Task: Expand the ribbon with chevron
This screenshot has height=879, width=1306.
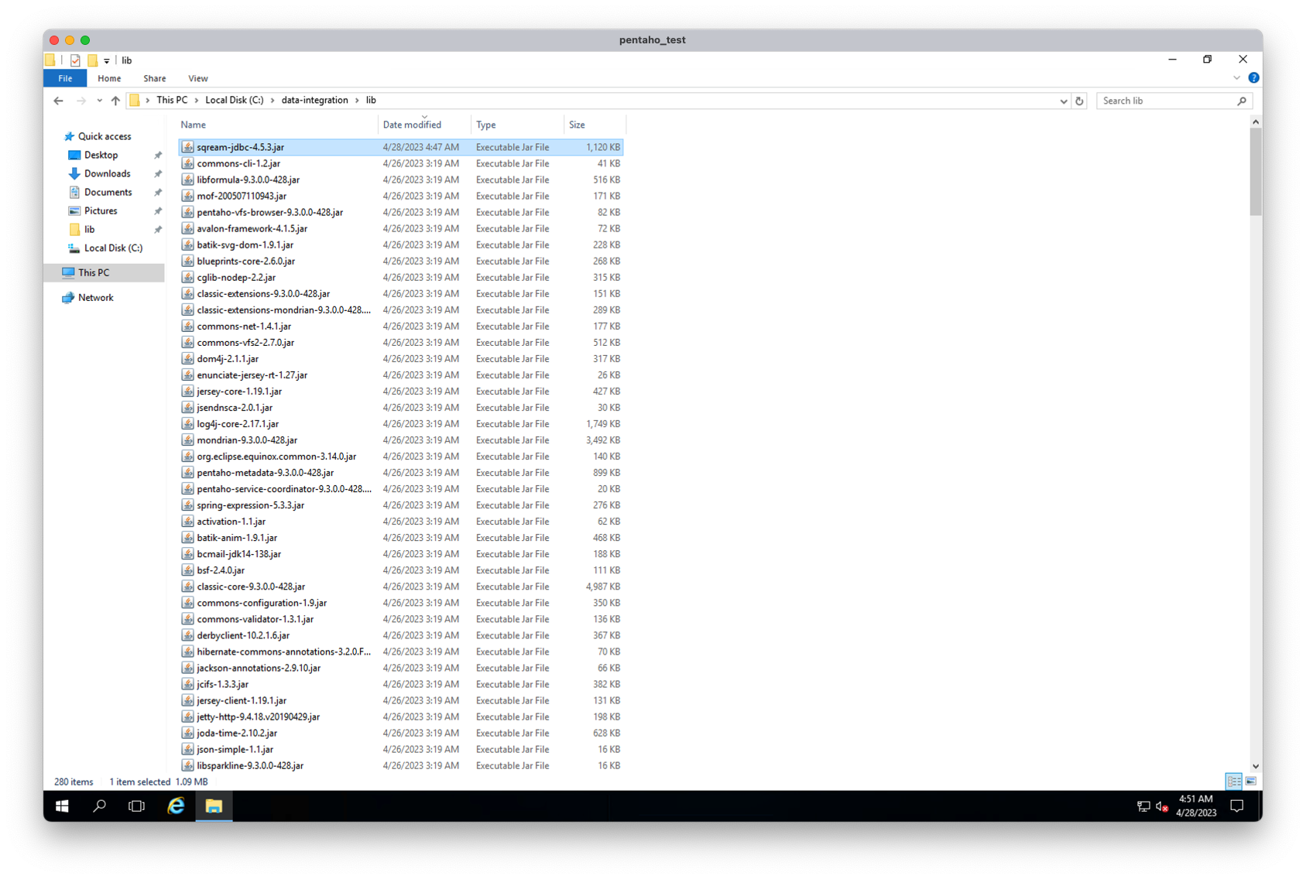Action: pos(1236,78)
